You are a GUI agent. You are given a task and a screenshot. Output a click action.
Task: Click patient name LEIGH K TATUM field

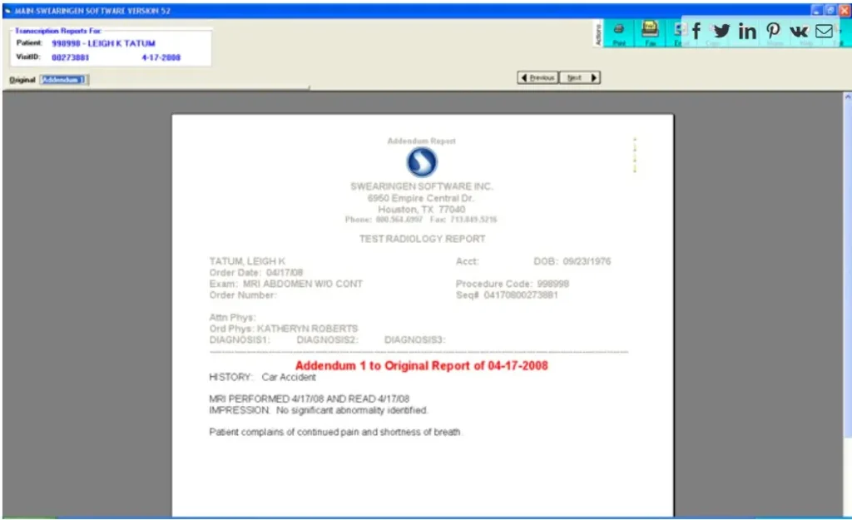(x=103, y=43)
